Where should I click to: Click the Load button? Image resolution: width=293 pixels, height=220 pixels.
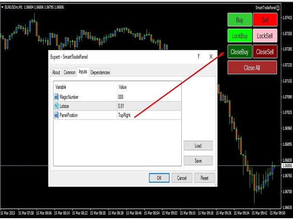click(198, 146)
